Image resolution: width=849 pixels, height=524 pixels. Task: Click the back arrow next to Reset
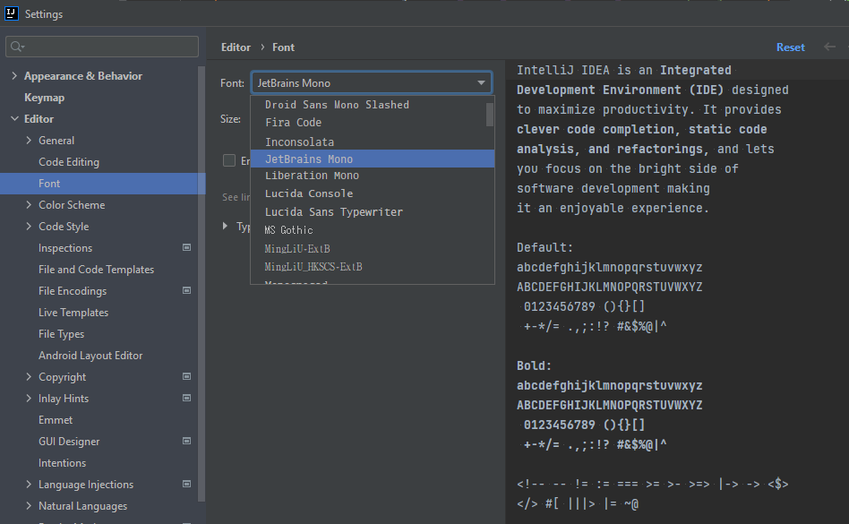[829, 47]
